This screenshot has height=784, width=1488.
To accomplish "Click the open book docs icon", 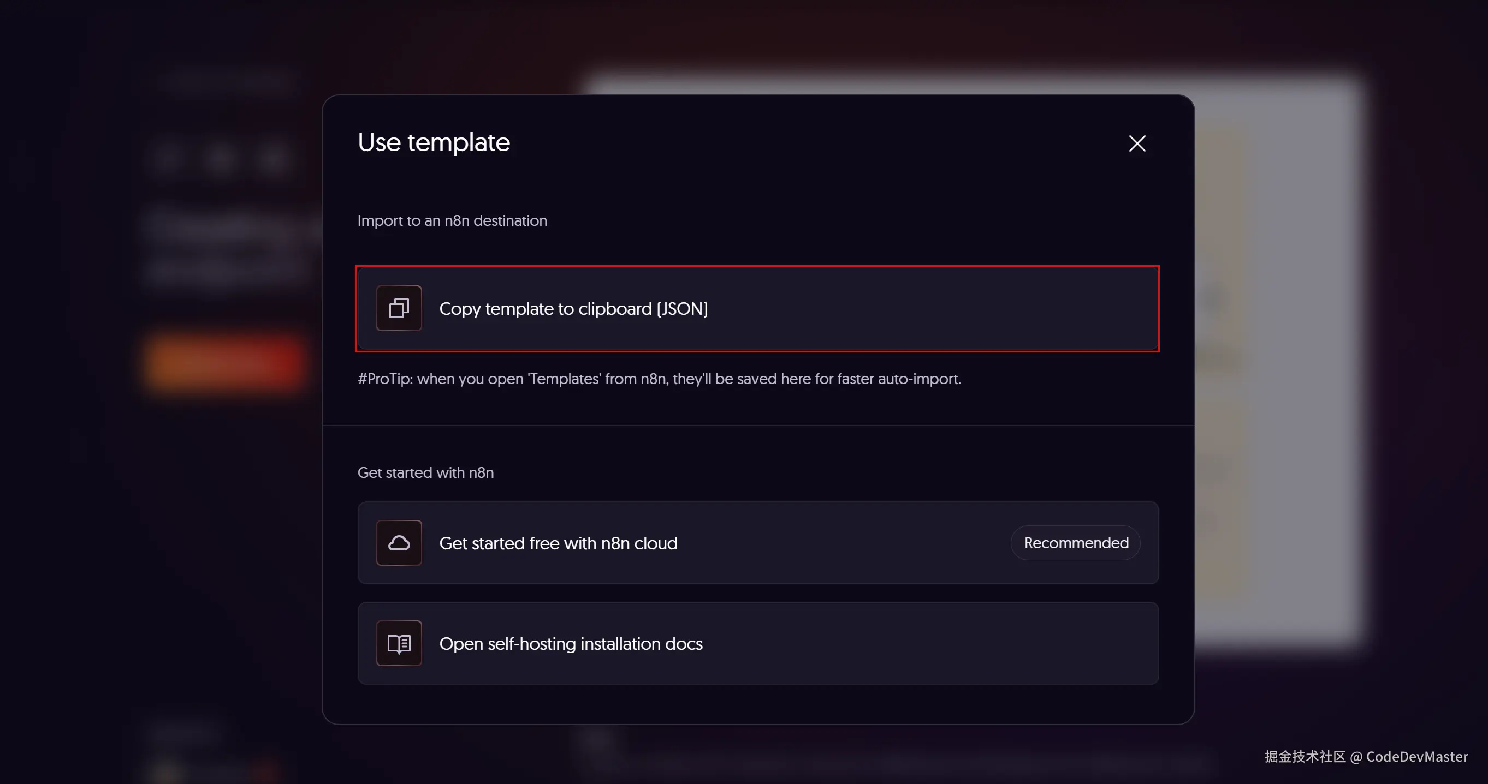I will pyautogui.click(x=399, y=643).
